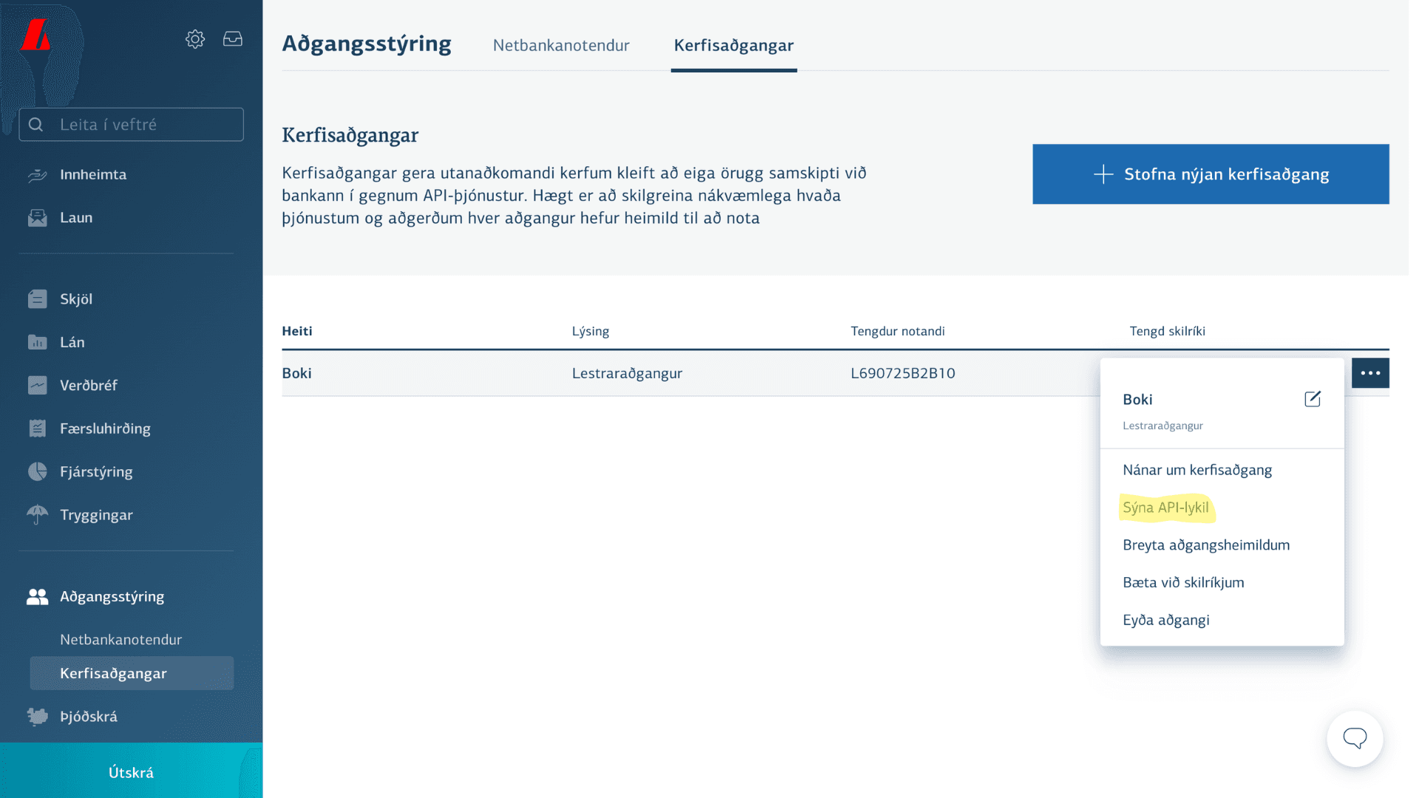Click the Fjárstýring pie chart icon
Image resolution: width=1419 pixels, height=798 pixels.
click(37, 471)
